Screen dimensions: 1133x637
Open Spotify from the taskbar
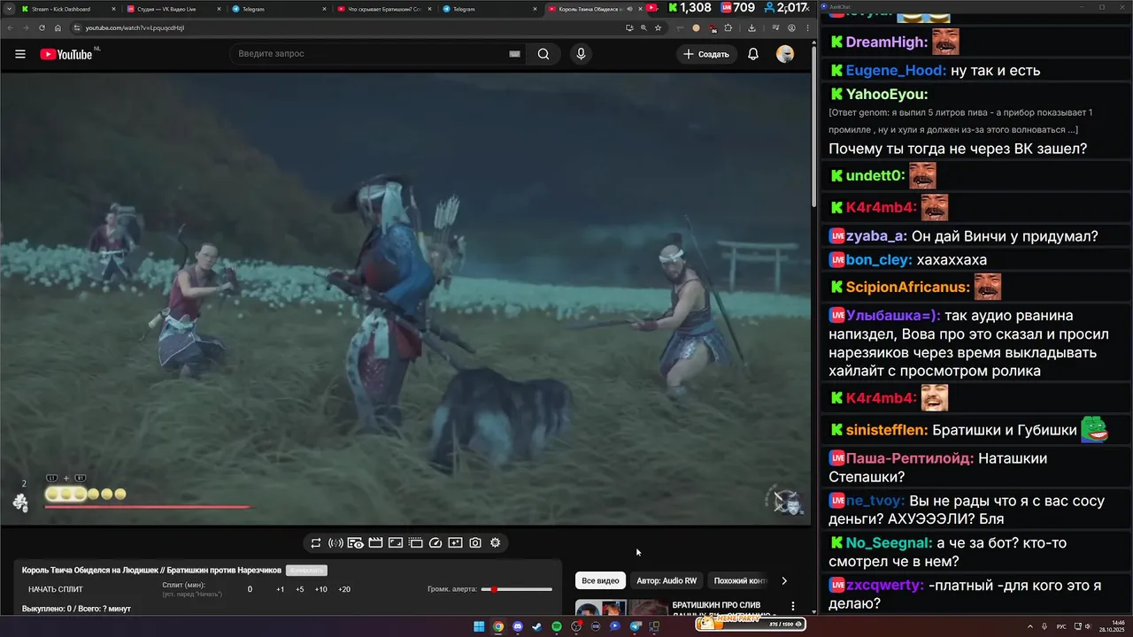pos(557,626)
